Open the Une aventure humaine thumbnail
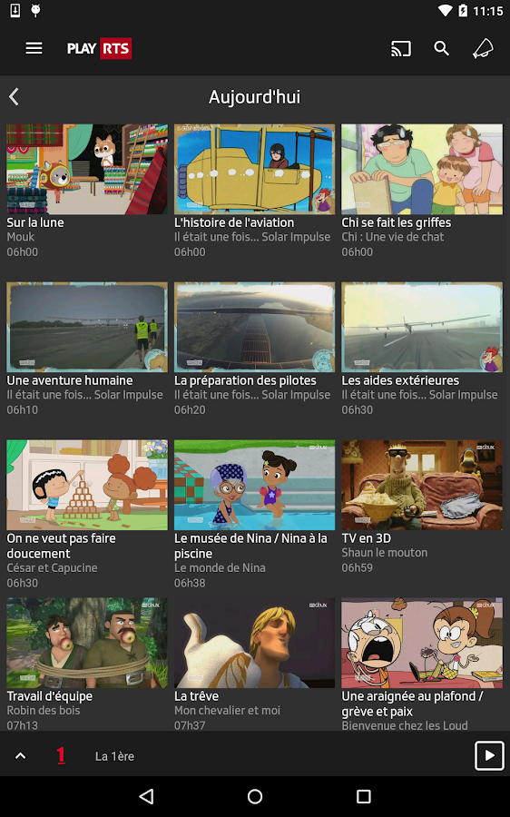Image resolution: width=510 pixels, height=817 pixels. pyautogui.click(x=87, y=327)
